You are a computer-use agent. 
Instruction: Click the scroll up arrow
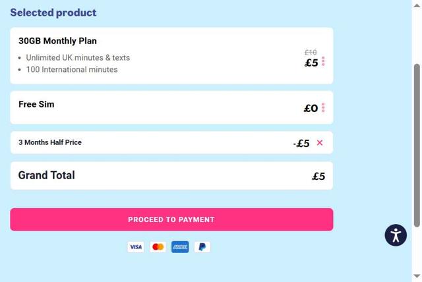[x=417, y=5]
